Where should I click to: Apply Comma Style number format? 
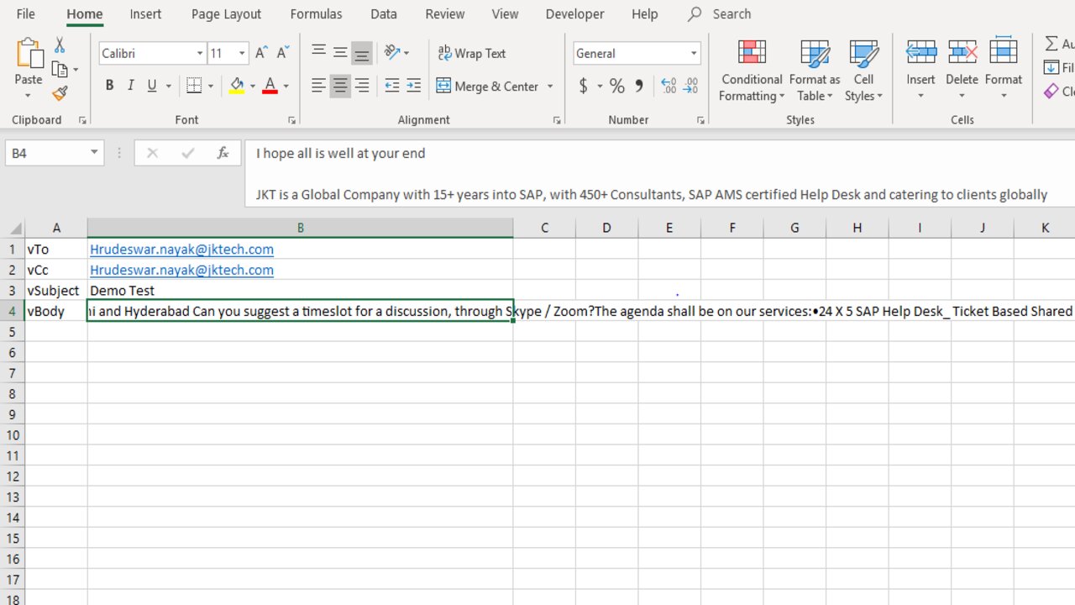(639, 86)
